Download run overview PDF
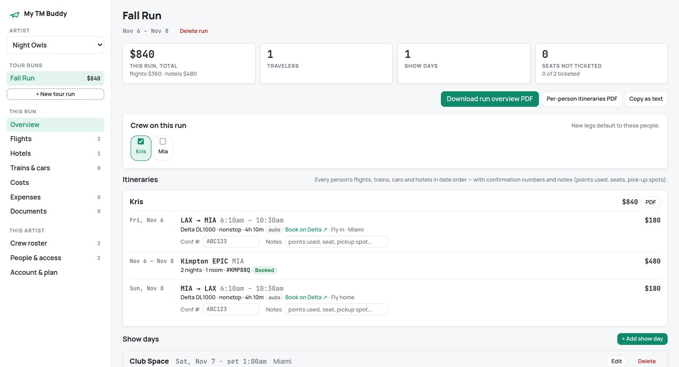 point(489,99)
